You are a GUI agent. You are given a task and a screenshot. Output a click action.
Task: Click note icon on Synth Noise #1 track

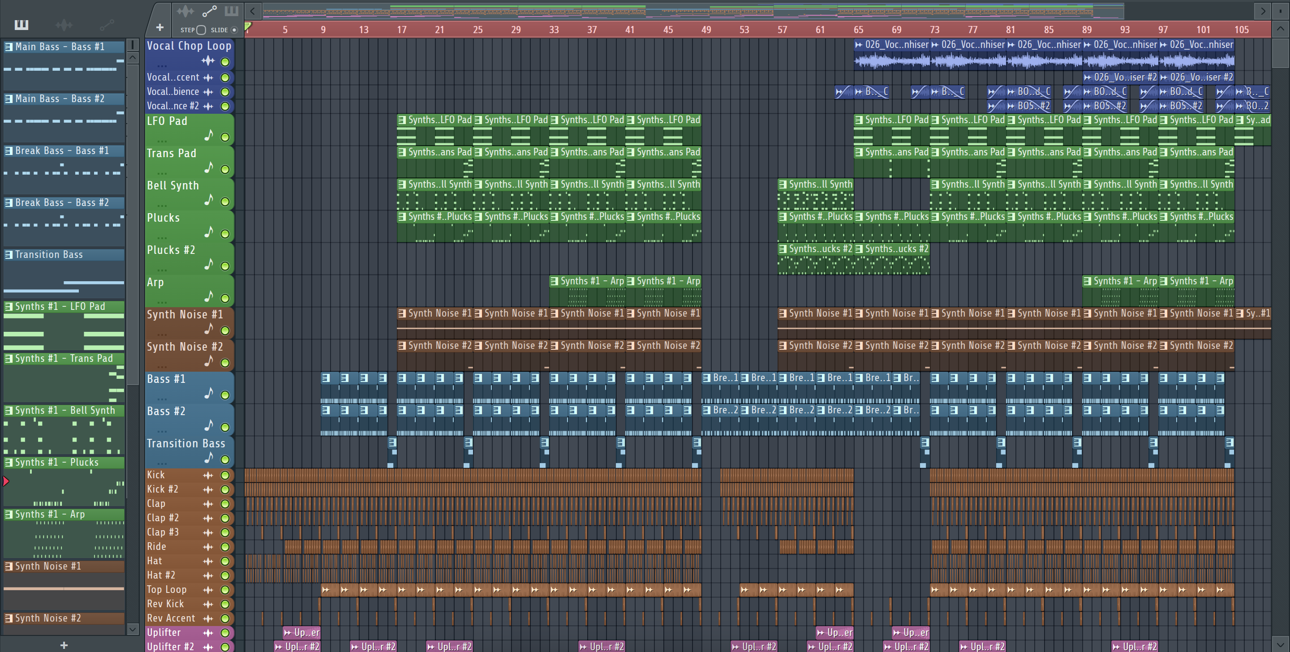pos(209,329)
